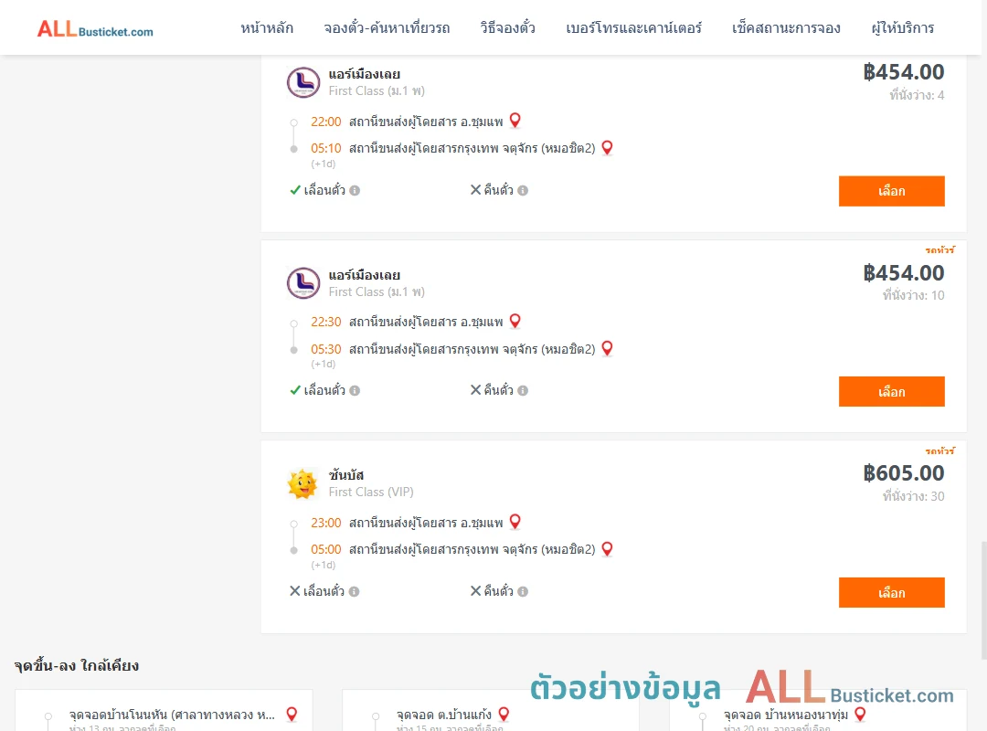Image resolution: width=987 pixels, height=731 pixels.
Task: Click First Class (VIP) label
Action: tap(371, 492)
